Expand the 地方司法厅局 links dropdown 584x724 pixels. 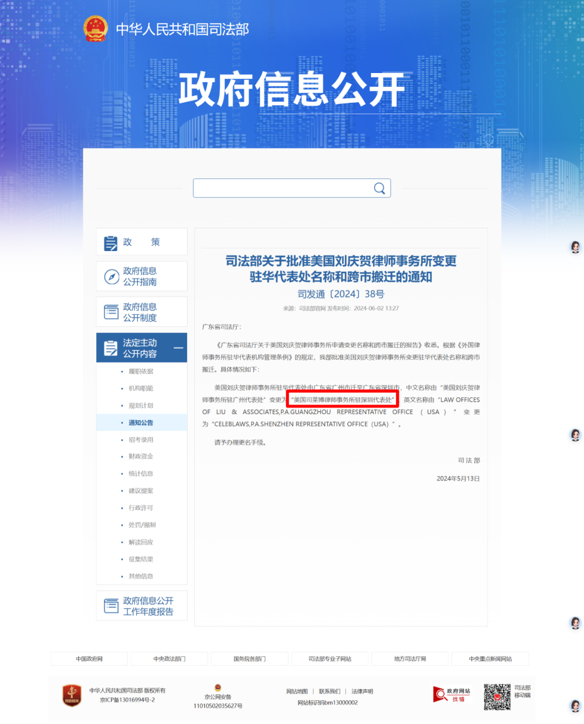pos(410,659)
